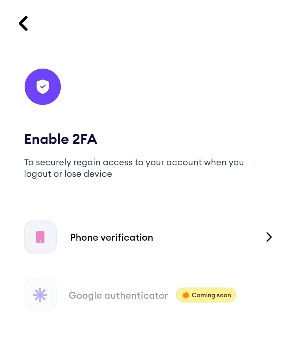Click the word authenticator in greyed option
Image resolution: width=285 pixels, height=340 pixels.
click(x=136, y=295)
